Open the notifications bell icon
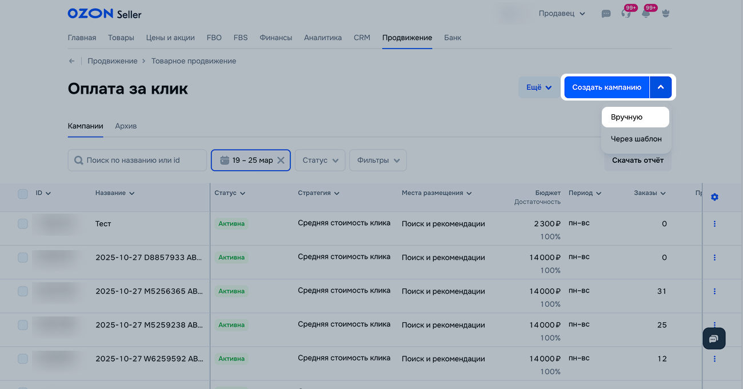Viewport: 743px width, 389px height. point(646,14)
